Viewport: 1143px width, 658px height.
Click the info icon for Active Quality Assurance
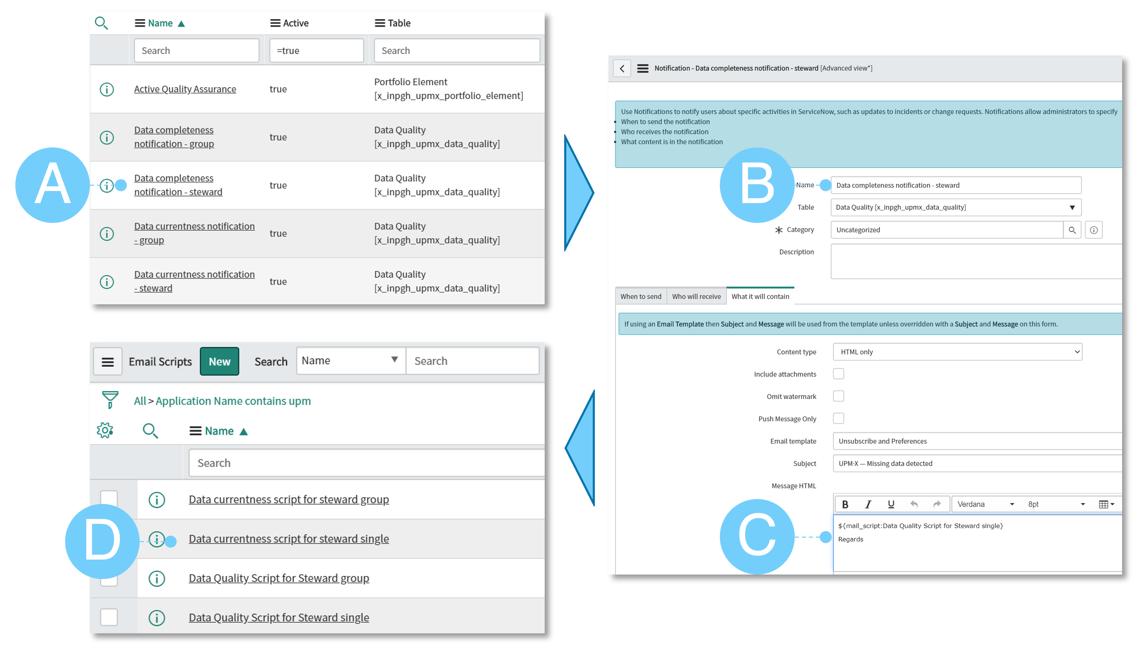pos(107,89)
